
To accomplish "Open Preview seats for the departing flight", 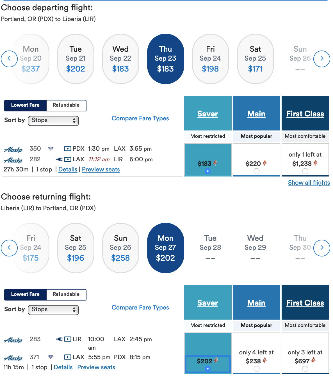I will pyautogui.click(x=101, y=169).
